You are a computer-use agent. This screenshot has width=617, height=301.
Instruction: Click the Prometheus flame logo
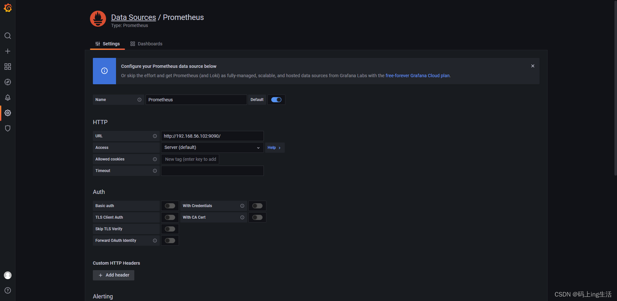[x=98, y=19]
